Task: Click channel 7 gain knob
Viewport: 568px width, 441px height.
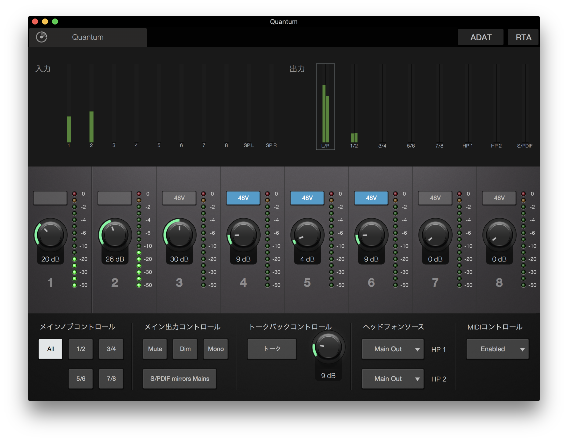Action: (x=435, y=235)
